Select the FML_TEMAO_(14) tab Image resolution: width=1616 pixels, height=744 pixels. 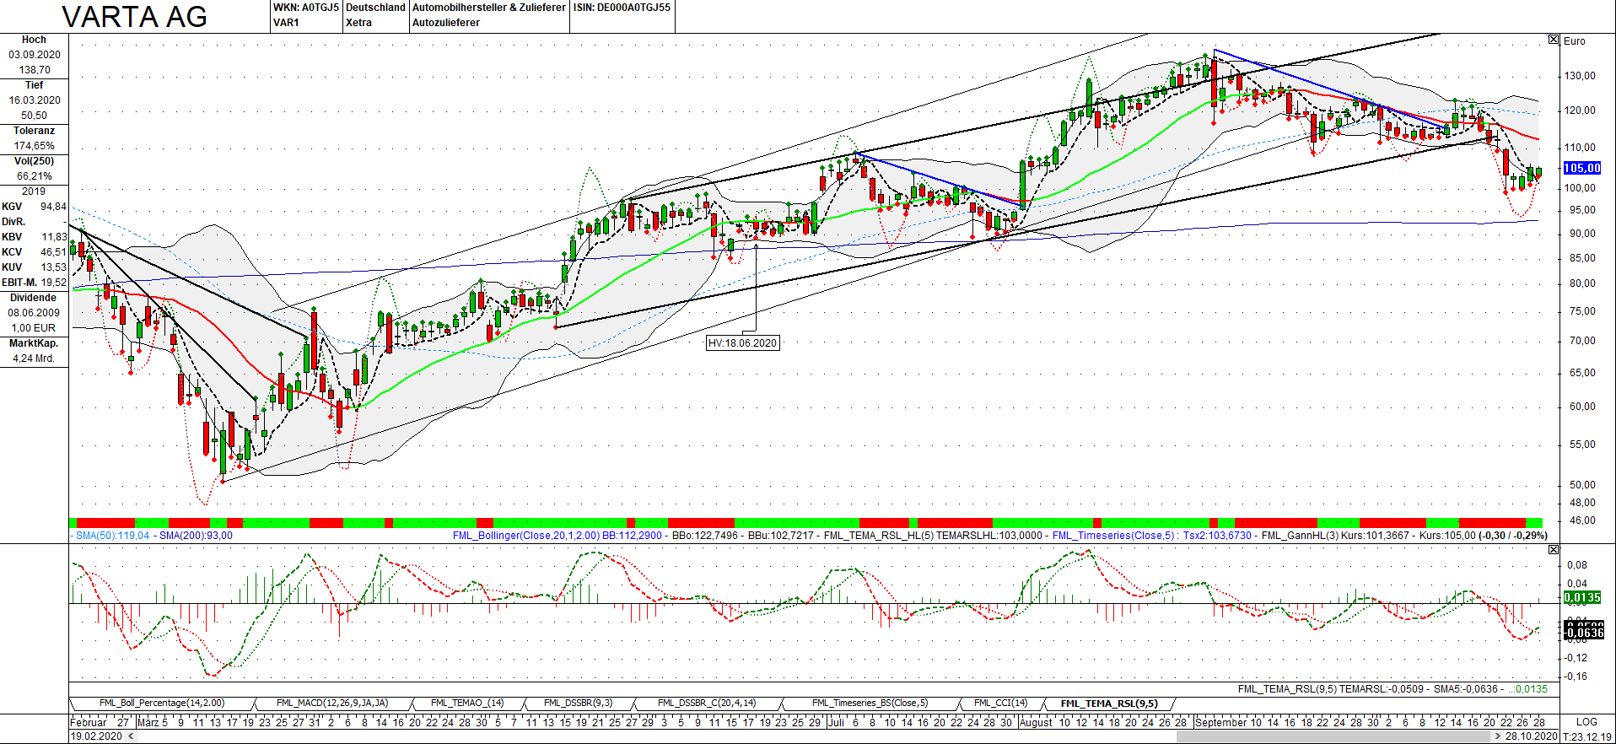click(467, 703)
